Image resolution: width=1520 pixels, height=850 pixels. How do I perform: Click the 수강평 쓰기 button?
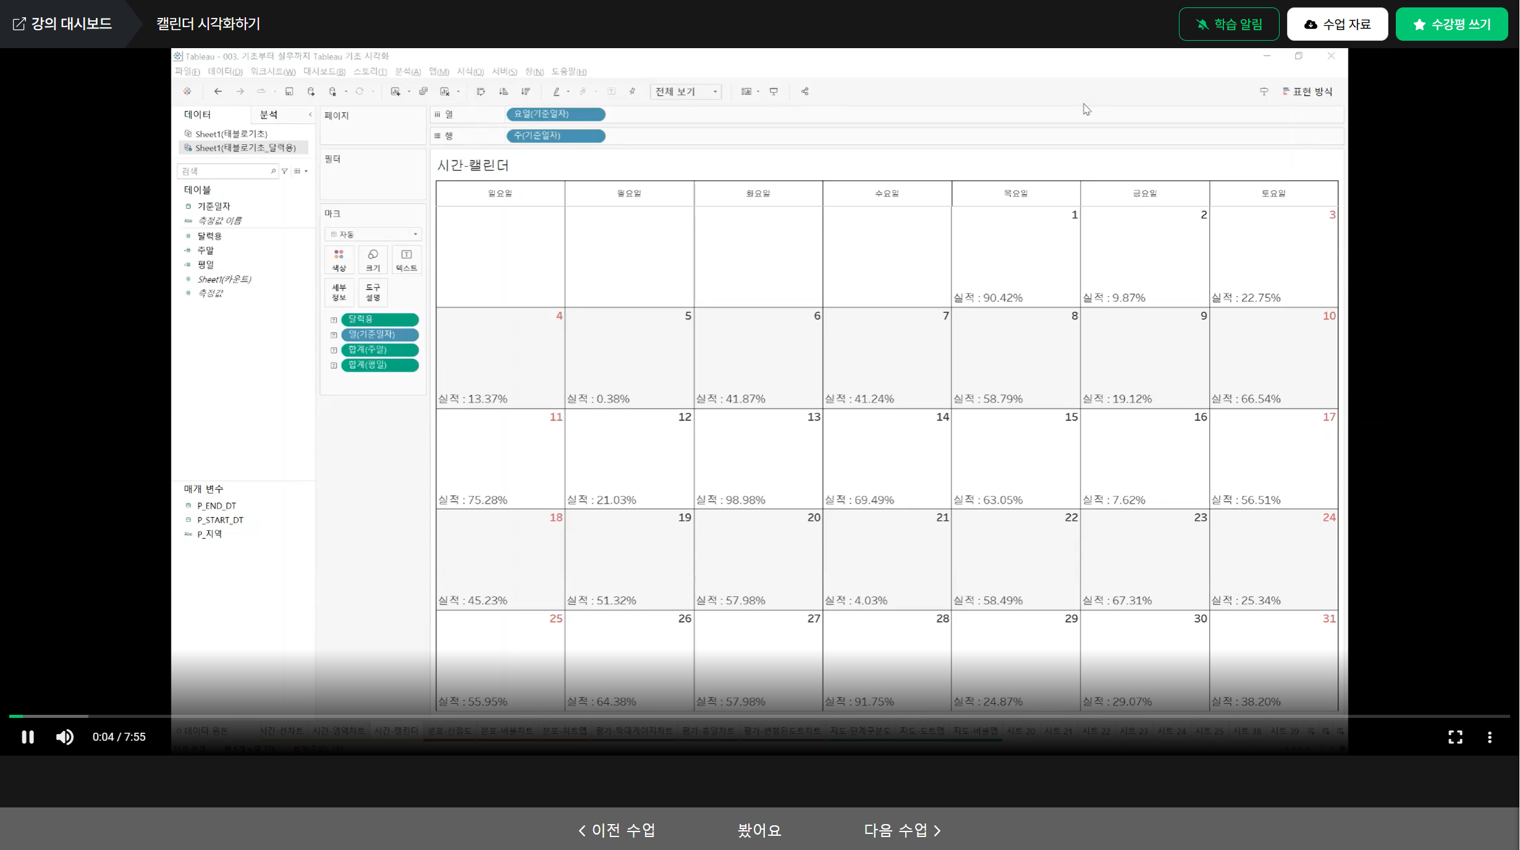(1452, 24)
